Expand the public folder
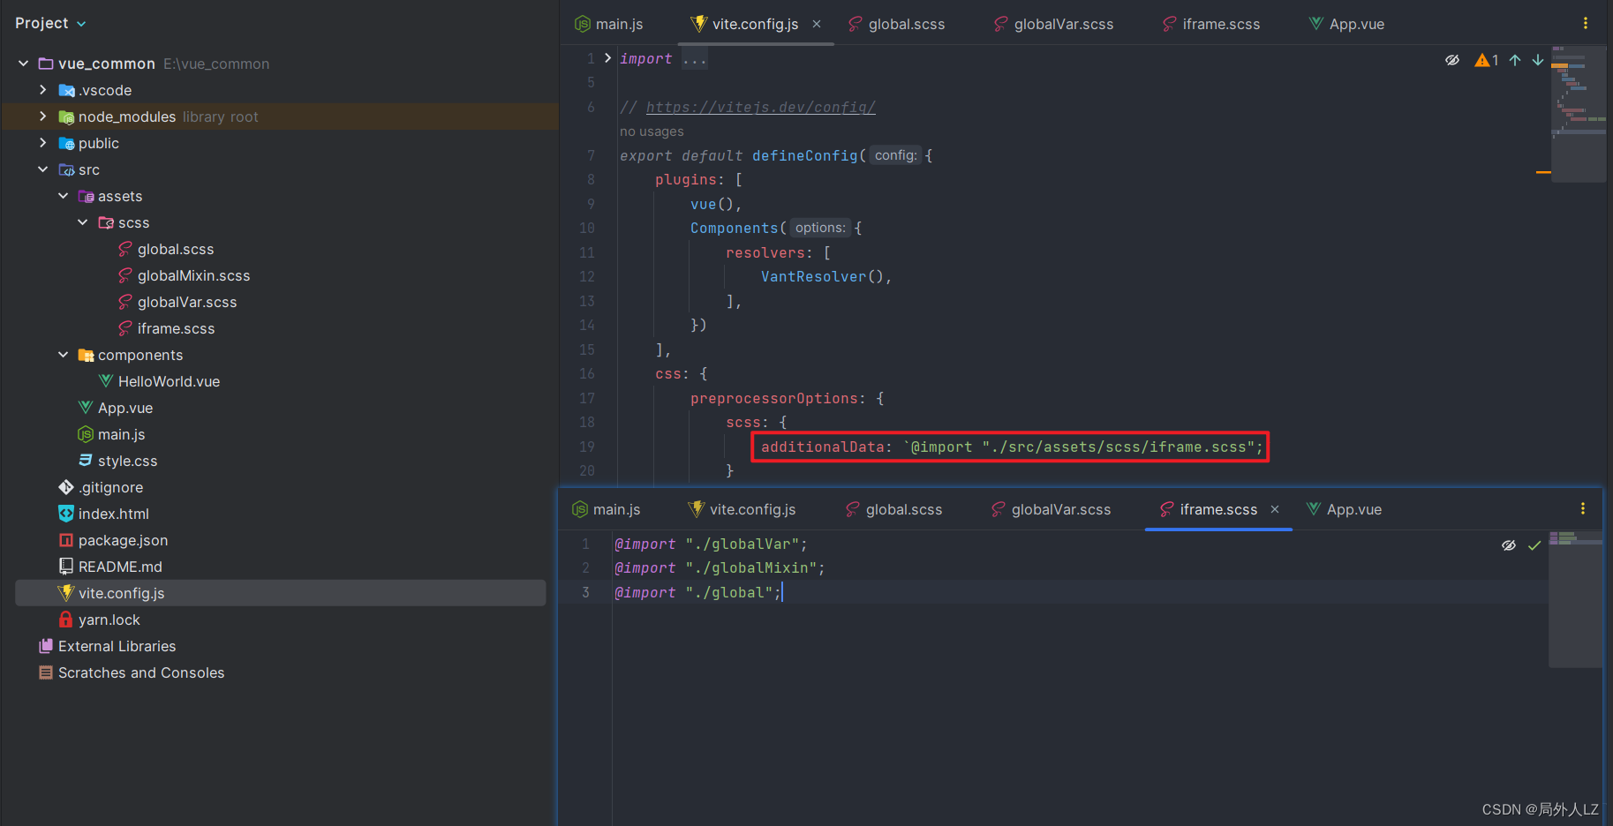Viewport: 1613px width, 826px height. [x=42, y=143]
